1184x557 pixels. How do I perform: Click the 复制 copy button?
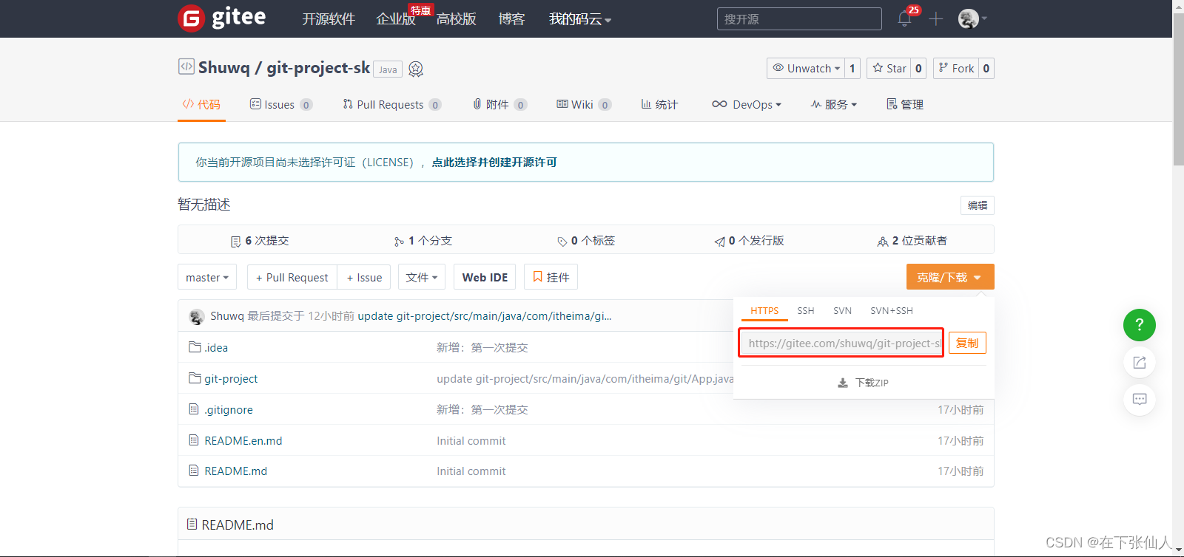pyautogui.click(x=967, y=343)
